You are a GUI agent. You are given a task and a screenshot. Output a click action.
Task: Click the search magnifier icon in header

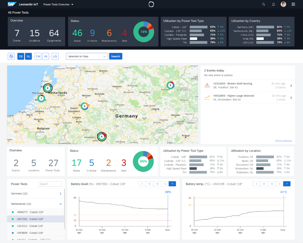tap(263, 4)
